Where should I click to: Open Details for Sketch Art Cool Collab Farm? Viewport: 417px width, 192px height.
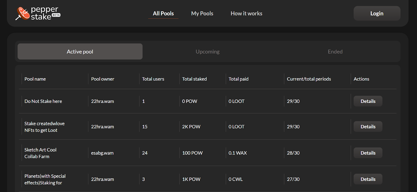[x=368, y=153]
